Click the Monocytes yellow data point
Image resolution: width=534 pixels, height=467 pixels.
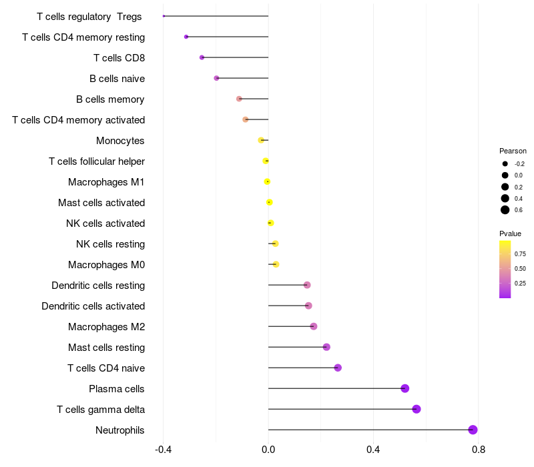261,140
